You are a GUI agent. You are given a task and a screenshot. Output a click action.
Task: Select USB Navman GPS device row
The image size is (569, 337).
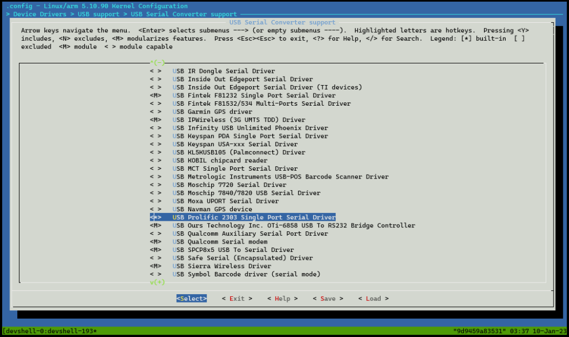pyautogui.click(x=201, y=209)
